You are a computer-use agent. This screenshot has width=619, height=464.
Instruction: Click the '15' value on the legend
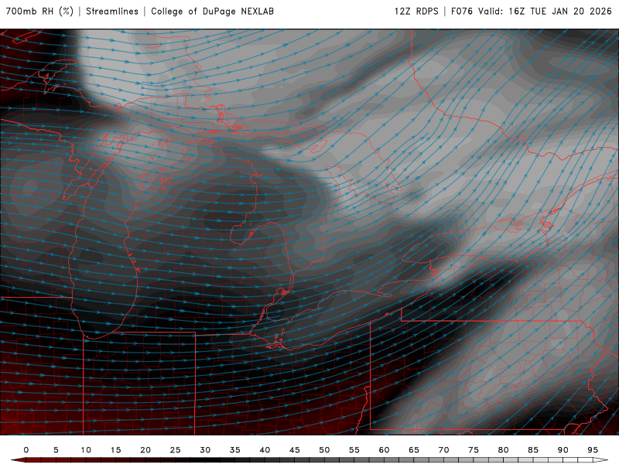click(115, 450)
